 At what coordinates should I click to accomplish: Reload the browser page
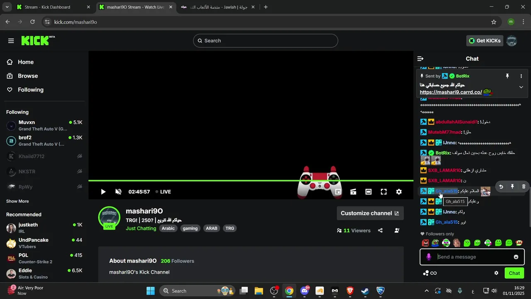coord(33,22)
